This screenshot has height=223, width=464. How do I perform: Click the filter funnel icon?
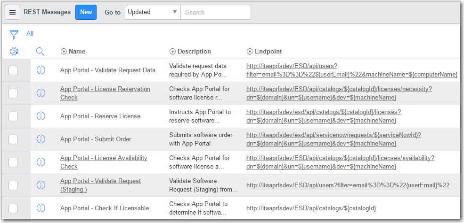14,34
